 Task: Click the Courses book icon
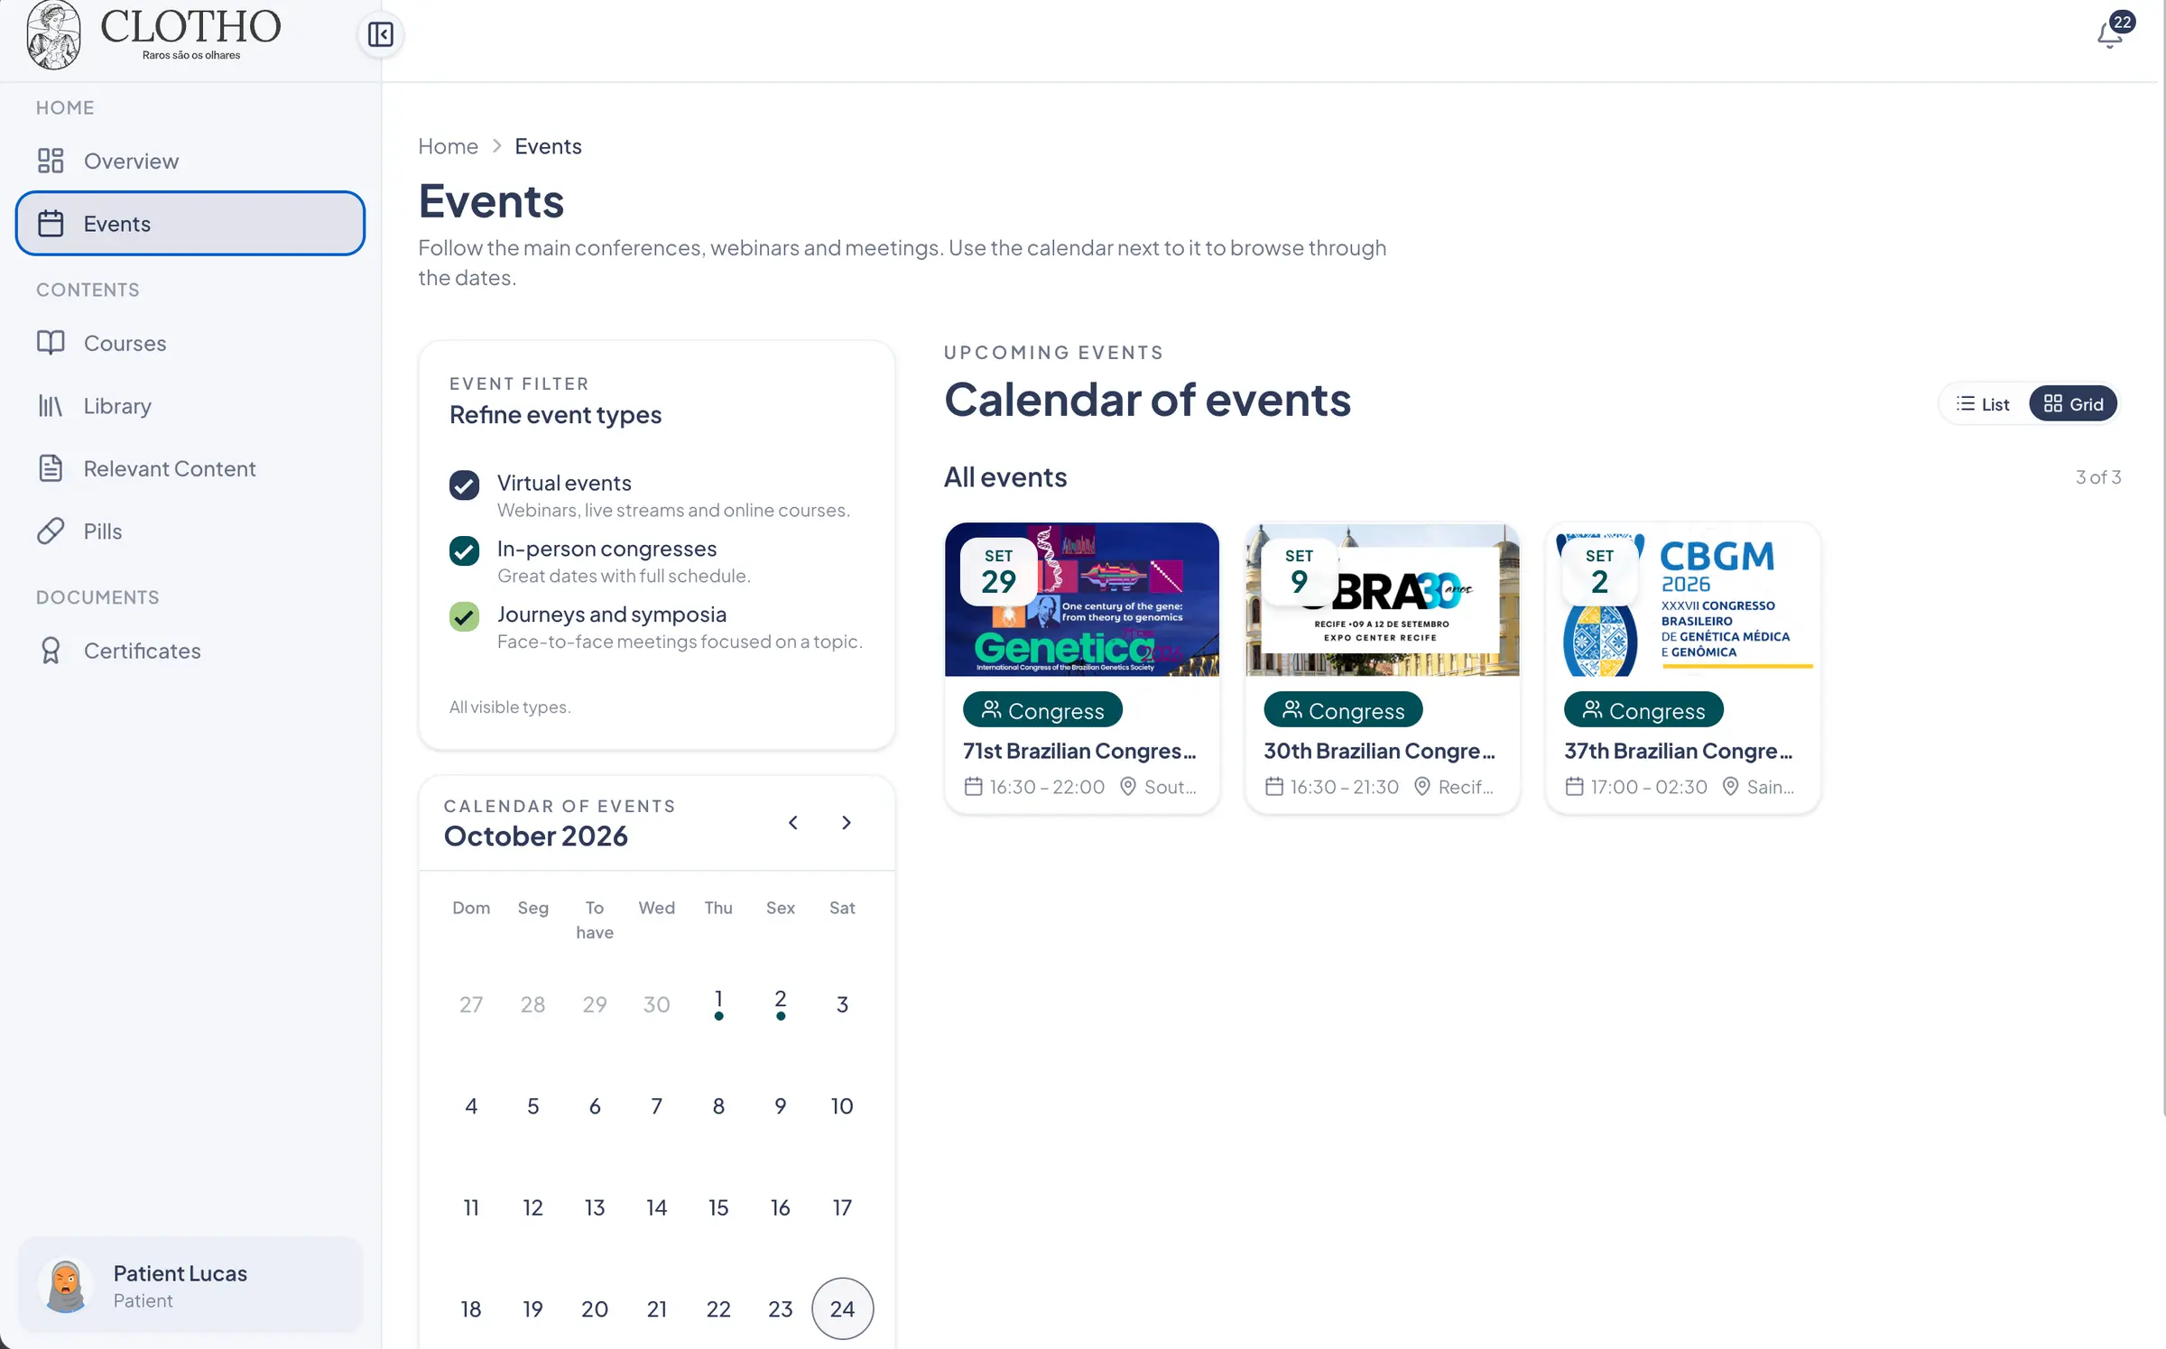pos(51,343)
